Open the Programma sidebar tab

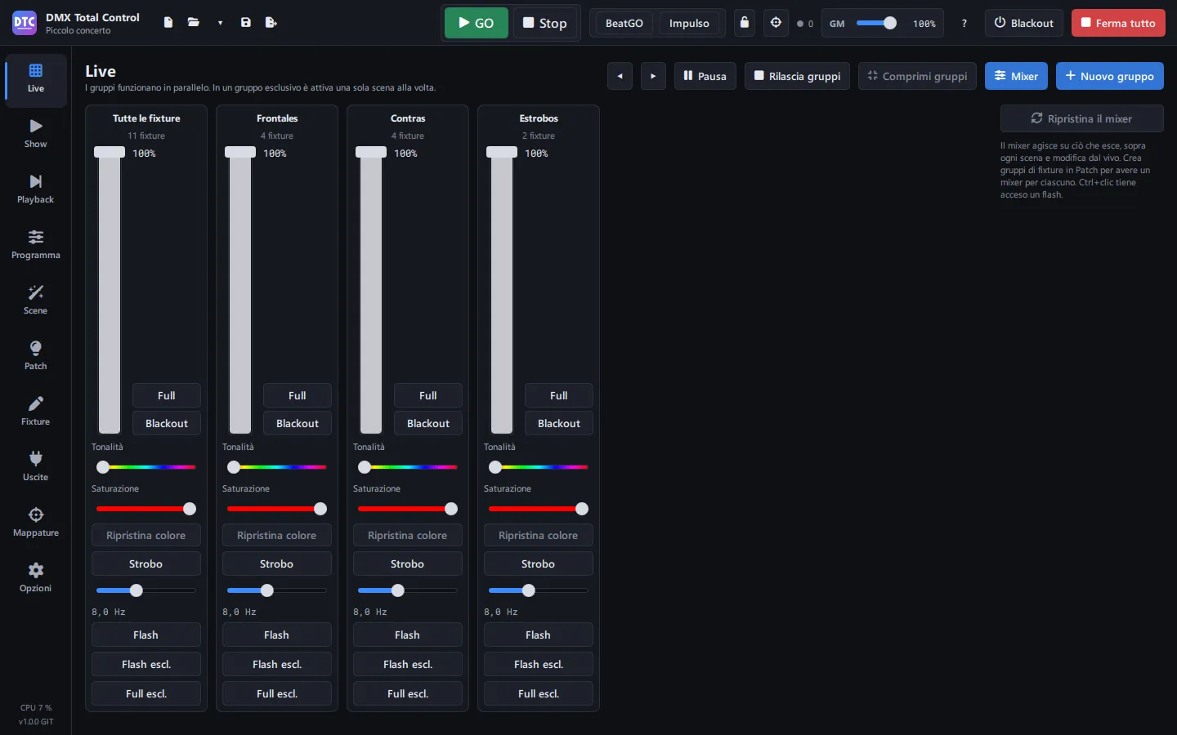pos(36,245)
